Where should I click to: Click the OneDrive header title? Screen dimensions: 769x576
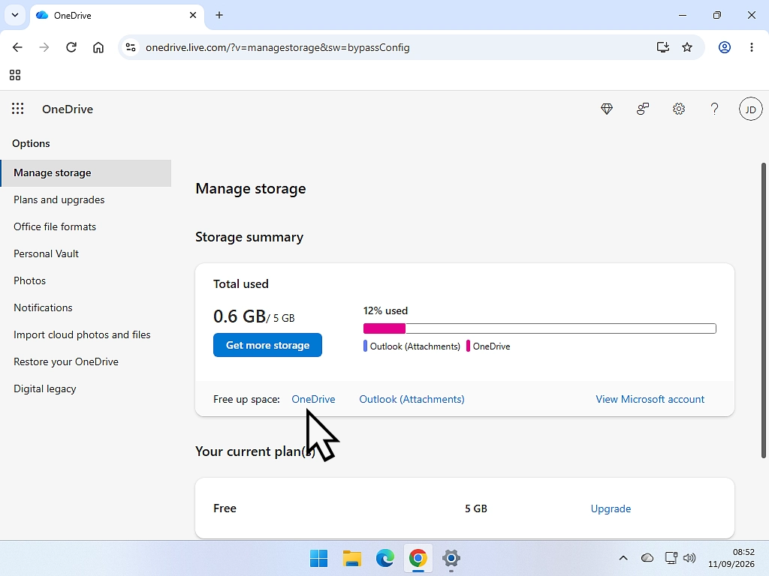click(68, 109)
